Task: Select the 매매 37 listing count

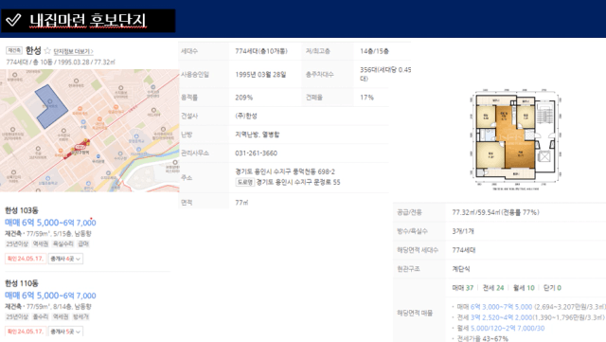Action: pos(463,288)
